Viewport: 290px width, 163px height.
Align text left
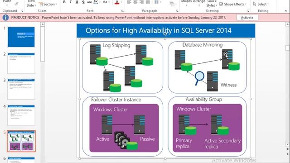coord(129,2)
